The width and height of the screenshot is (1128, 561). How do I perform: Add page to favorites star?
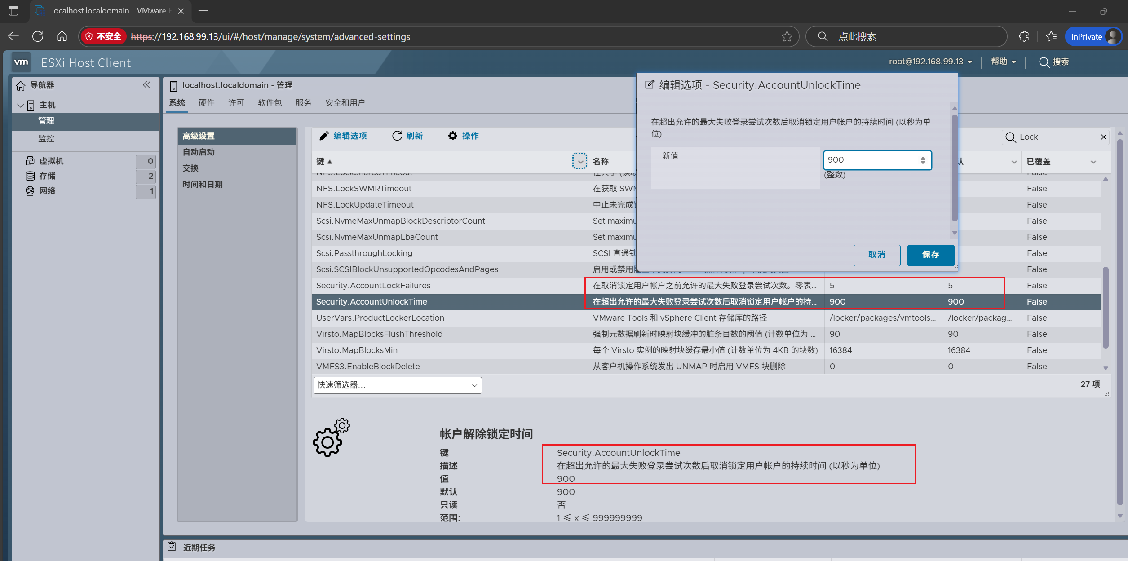pos(787,37)
